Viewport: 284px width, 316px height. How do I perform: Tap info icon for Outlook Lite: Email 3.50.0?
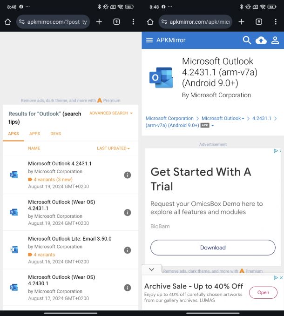click(x=128, y=250)
